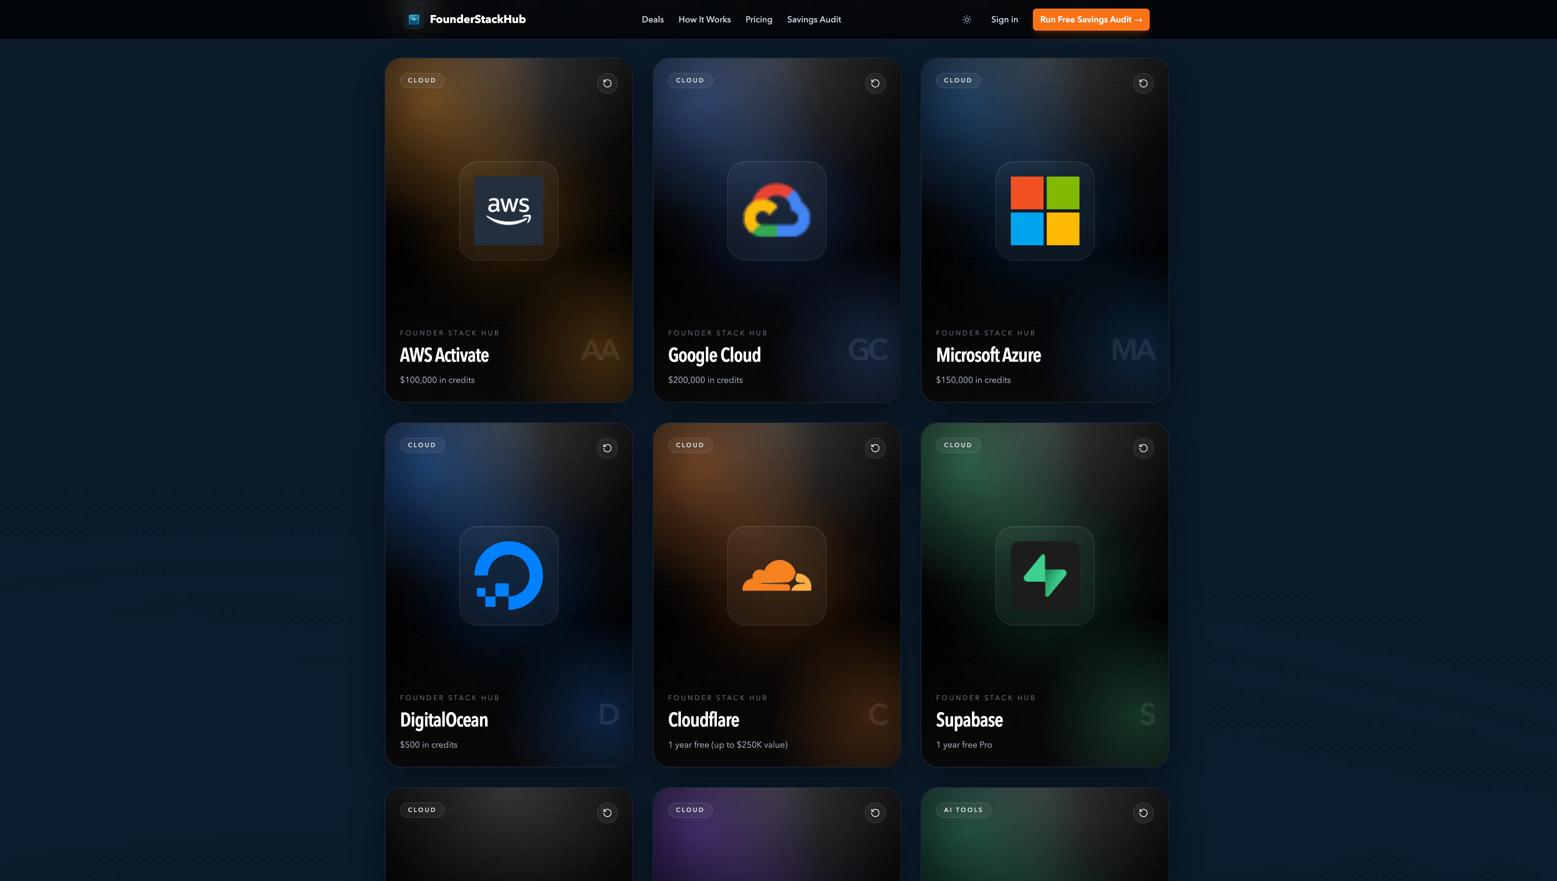Click the Cloudflare card title
This screenshot has height=881, width=1557.
pyautogui.click(x=703, y=720)
